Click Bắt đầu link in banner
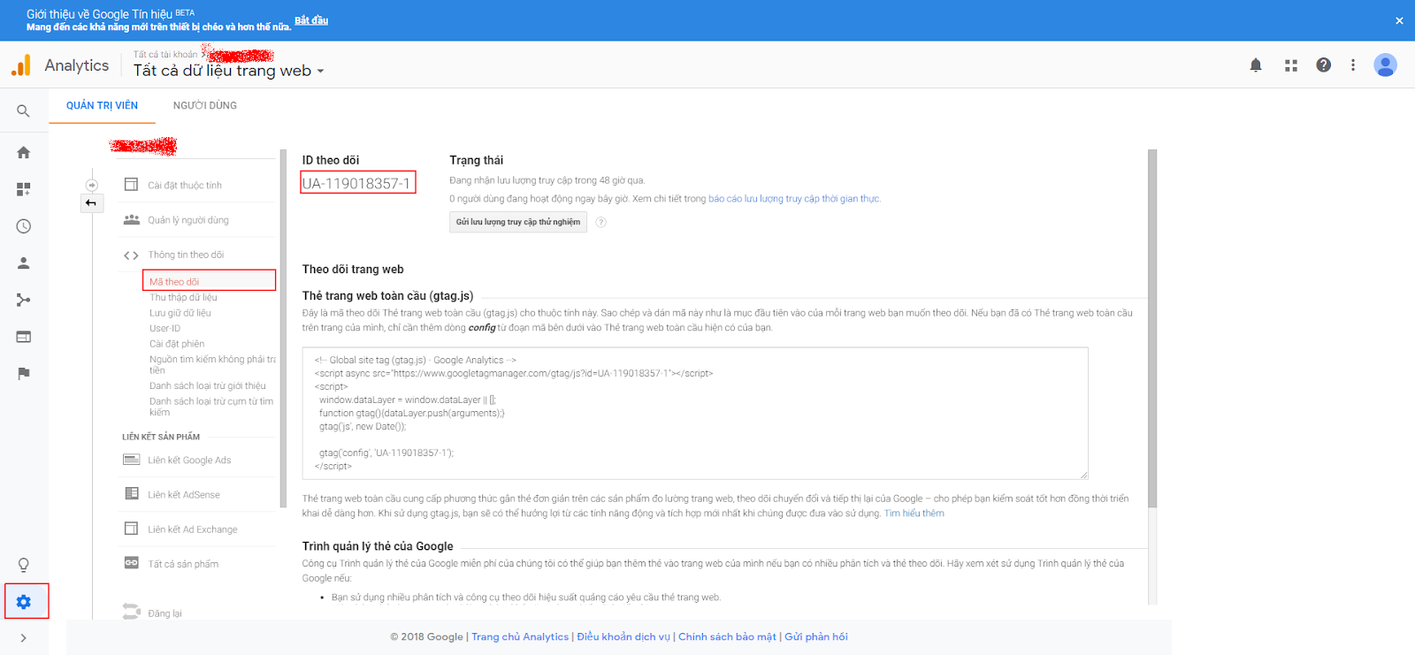The width and height of the screenshot is (1415, 655). click(x=311, y=20)
